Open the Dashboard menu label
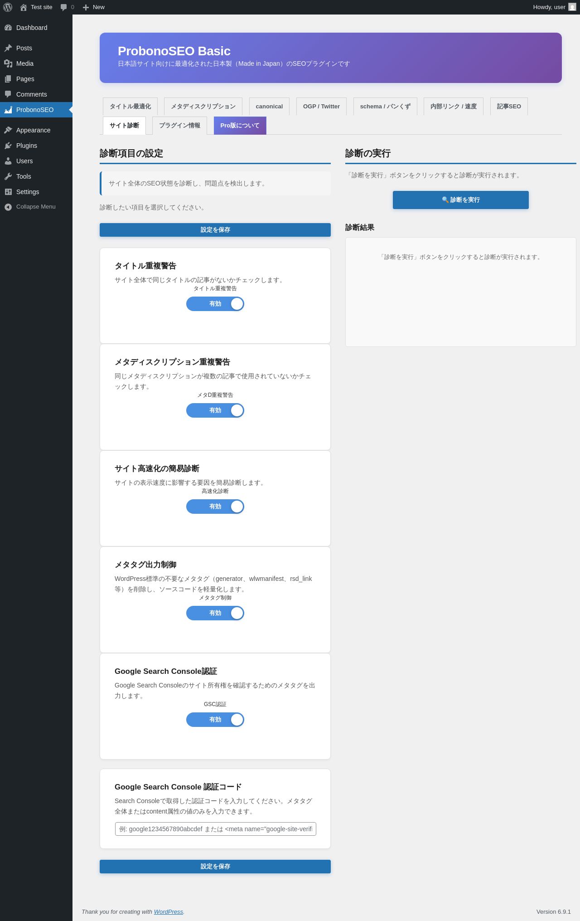Viewport: 580px width, 921px height. tap(32, 28)
